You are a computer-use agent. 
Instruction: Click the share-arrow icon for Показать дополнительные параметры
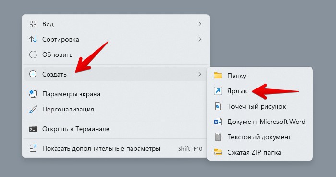tap(33, 148)
